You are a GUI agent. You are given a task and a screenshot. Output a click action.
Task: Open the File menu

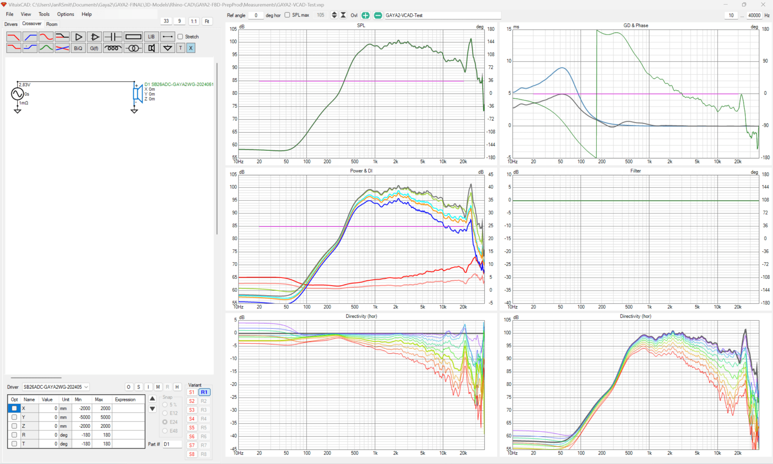pyautogui.click(x=10, y=14)
